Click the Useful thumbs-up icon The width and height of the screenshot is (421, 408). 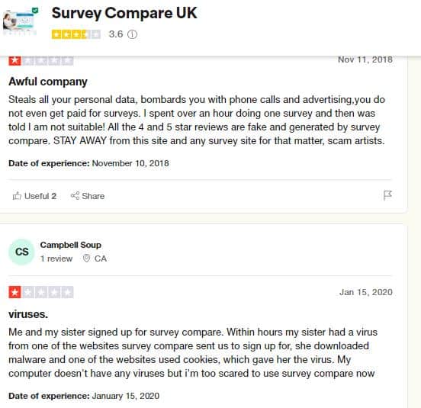pyautogui.click(x=17, y=196)
